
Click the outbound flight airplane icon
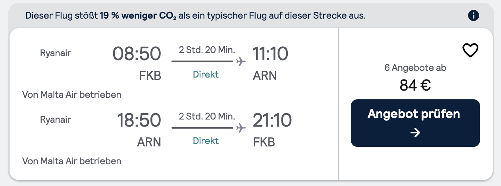pyautogui.click(x=241, y=61)
